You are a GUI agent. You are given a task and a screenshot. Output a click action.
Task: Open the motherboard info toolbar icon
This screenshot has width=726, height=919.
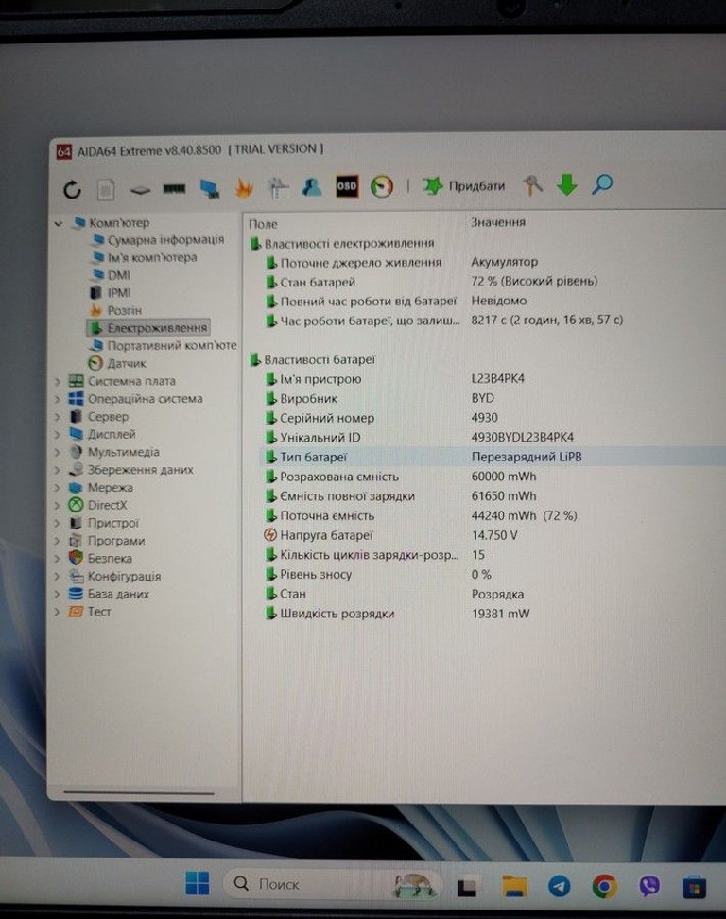coord(140,190)
